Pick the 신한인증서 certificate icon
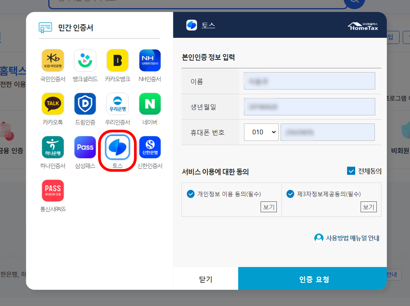 (x=150, y=147)
